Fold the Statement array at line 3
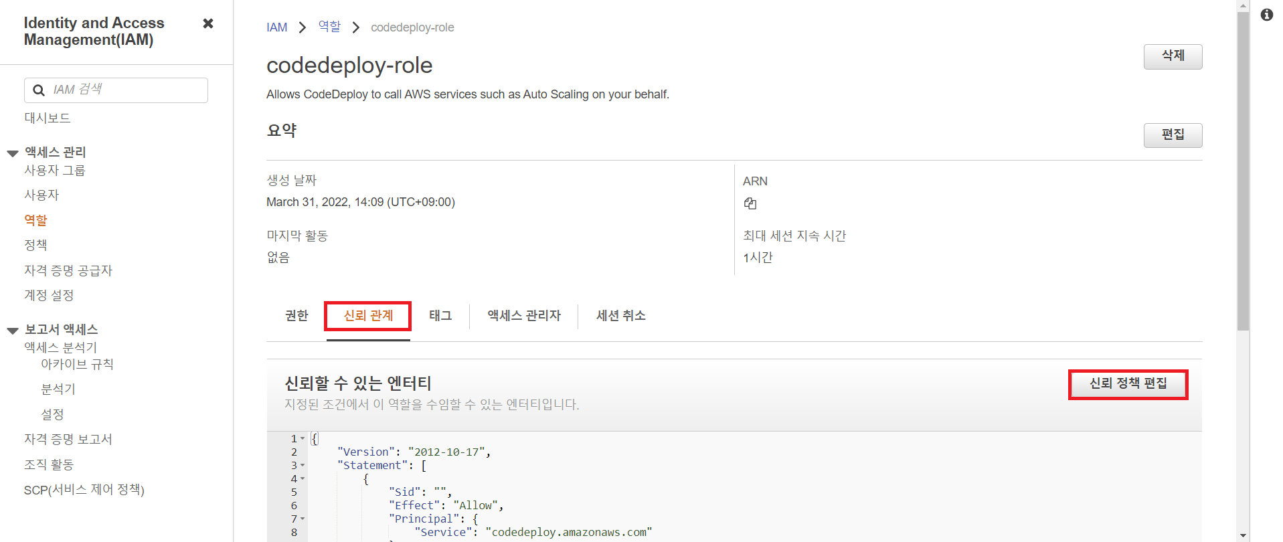Image resolution: width=1283 pixels, height=542 pixels. pos(303,466)
